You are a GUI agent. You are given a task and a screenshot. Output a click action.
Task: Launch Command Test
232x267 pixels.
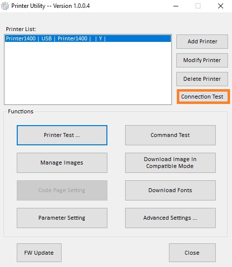click(x=170, y=135)
